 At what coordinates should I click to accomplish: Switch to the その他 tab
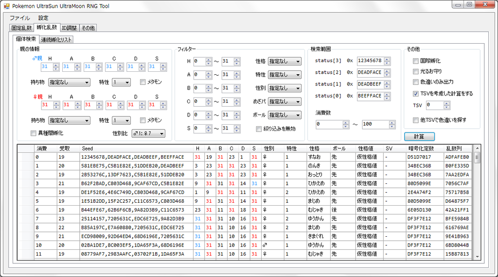[x=88, y=28]
